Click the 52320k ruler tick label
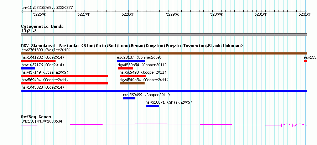Viewport: 317px width, 145px height. (x=305, y=14)
